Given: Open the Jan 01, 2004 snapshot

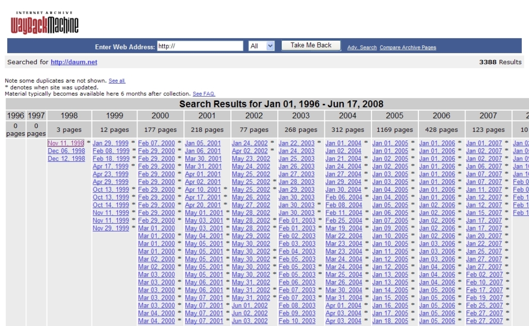Looking at the screenshot, I should (344, 143).
